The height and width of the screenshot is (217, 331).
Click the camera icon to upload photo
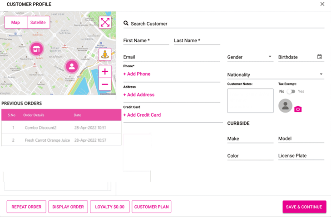(298, 109)
